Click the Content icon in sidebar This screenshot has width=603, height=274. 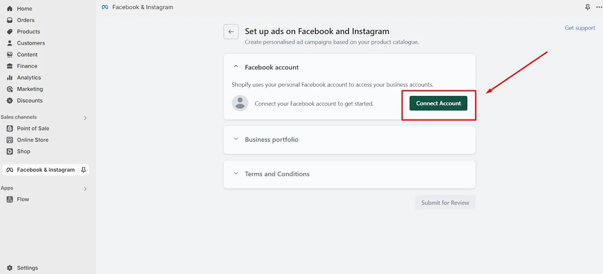(10, 55)
